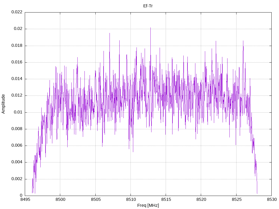
Task: Click the tallest spectrum peak above 0.02
Action: [x=150, y=28]
